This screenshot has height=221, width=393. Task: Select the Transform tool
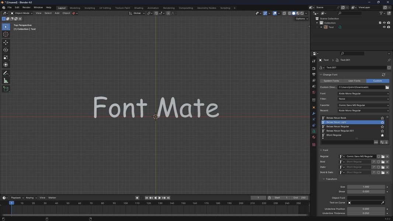click(6, 65)
